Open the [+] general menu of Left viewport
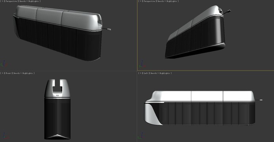This screenshot has width=274, height=142. [141, 73]
